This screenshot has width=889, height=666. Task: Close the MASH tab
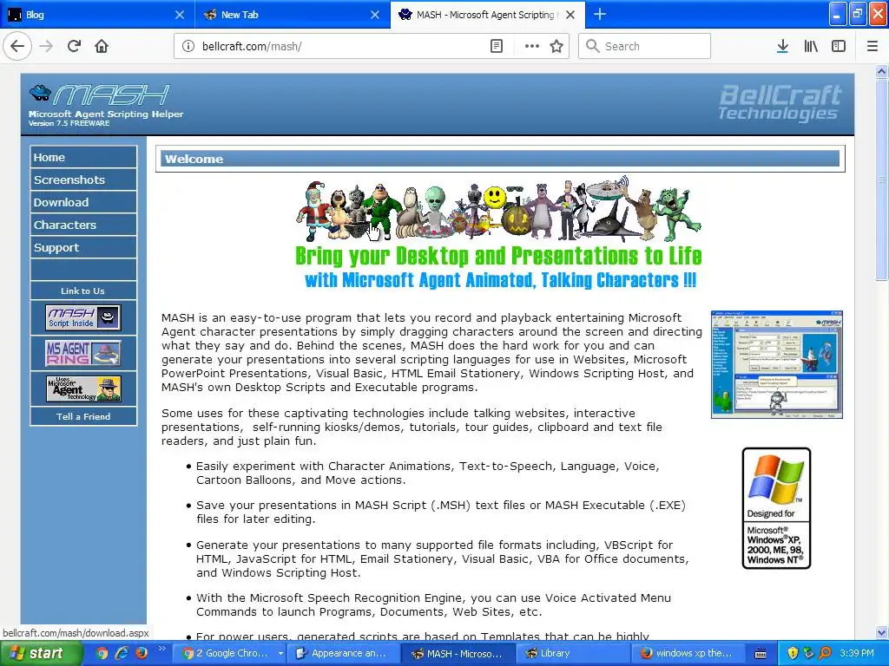click(x=570, y=15)
